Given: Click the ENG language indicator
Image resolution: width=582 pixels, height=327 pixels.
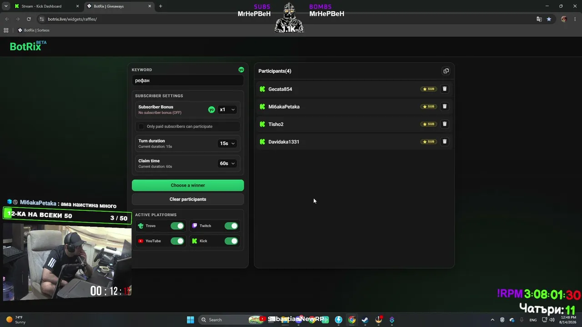Looking at the screenshot, I should click(533, 320).
